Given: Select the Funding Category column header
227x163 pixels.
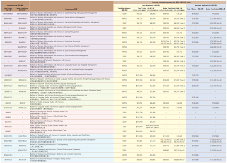Looking at the screenshot, I should [124, 9].
